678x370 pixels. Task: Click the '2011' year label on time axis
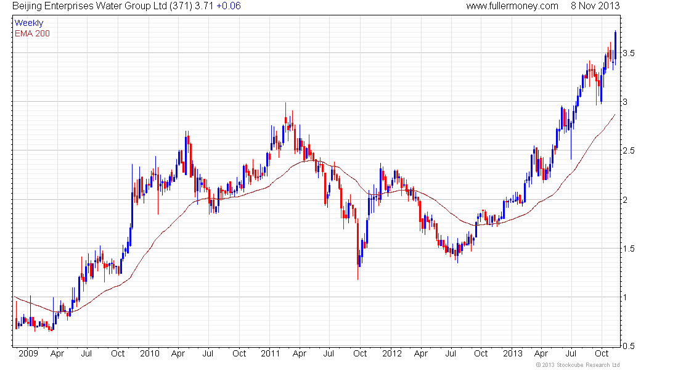[270, 353]
